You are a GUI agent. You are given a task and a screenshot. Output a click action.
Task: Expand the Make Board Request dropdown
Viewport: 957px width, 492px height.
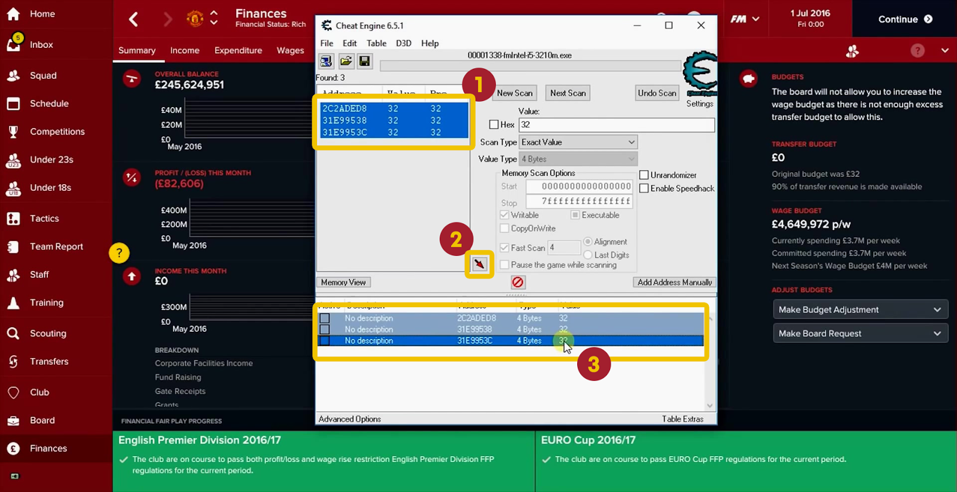860,334
